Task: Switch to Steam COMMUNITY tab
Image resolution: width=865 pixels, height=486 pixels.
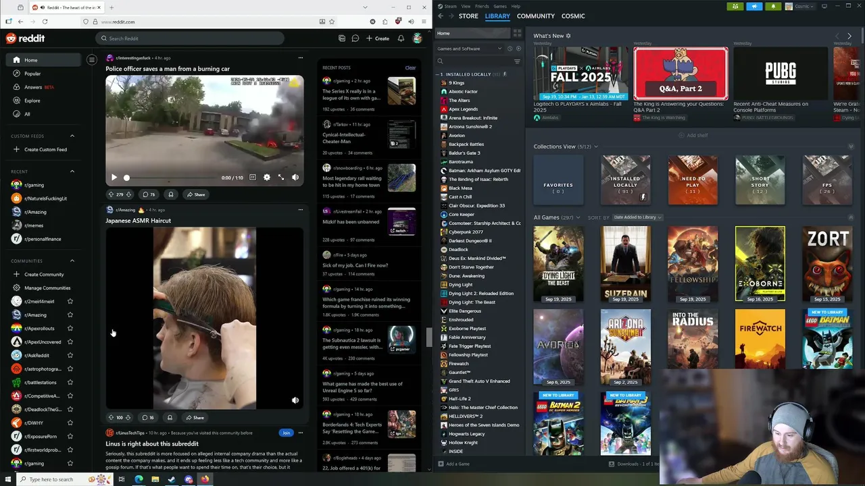Action: tap(535, 16)
